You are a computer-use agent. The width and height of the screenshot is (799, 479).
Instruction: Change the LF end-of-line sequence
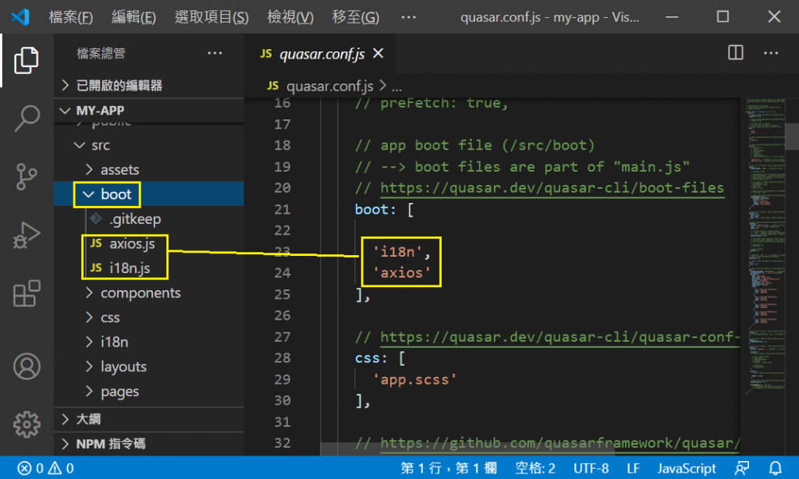(633, 468)
